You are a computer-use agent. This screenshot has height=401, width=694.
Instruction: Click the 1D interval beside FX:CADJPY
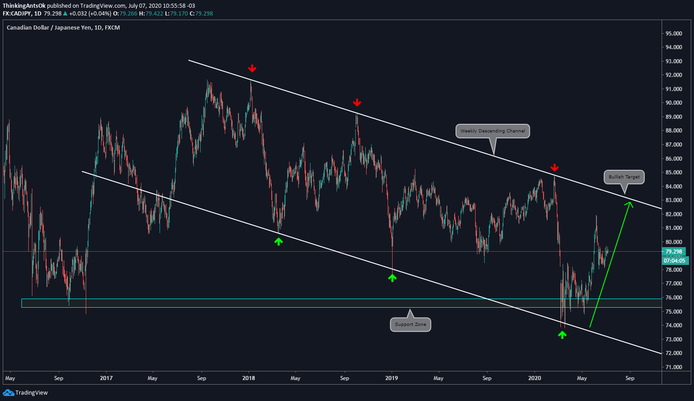(38, 14)
